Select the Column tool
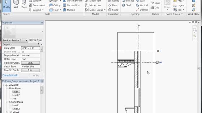This screenshot has height=113, width=202. tap(35, 10)
